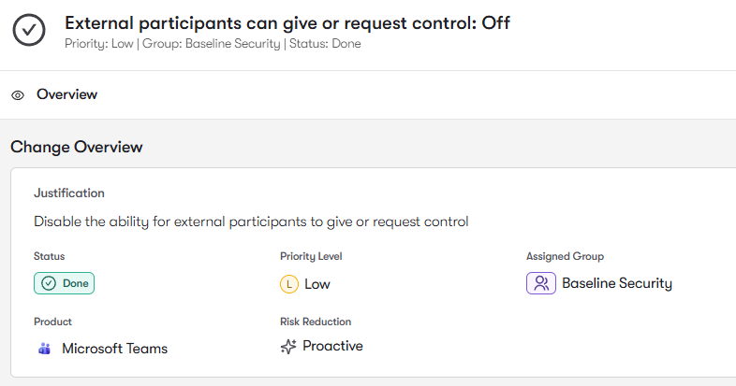This screenshot has height=386, width=736.
Task: Click the Overview eye icon
Action: tap(18, 95)
